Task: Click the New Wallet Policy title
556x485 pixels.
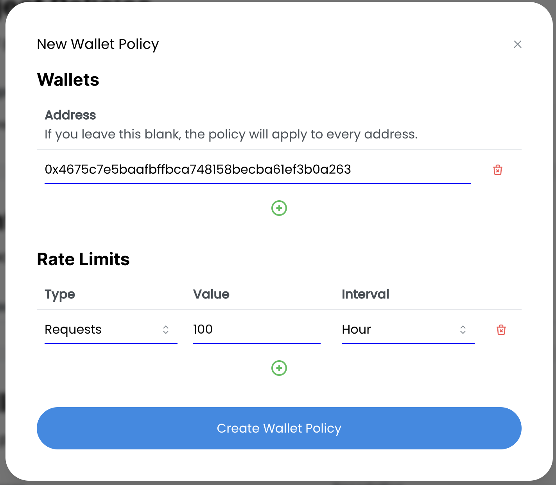Action: click(x=98, y=44)
